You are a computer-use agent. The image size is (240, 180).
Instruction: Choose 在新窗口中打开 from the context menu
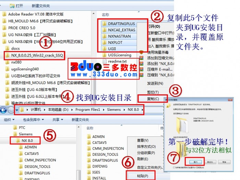point(161,33)
